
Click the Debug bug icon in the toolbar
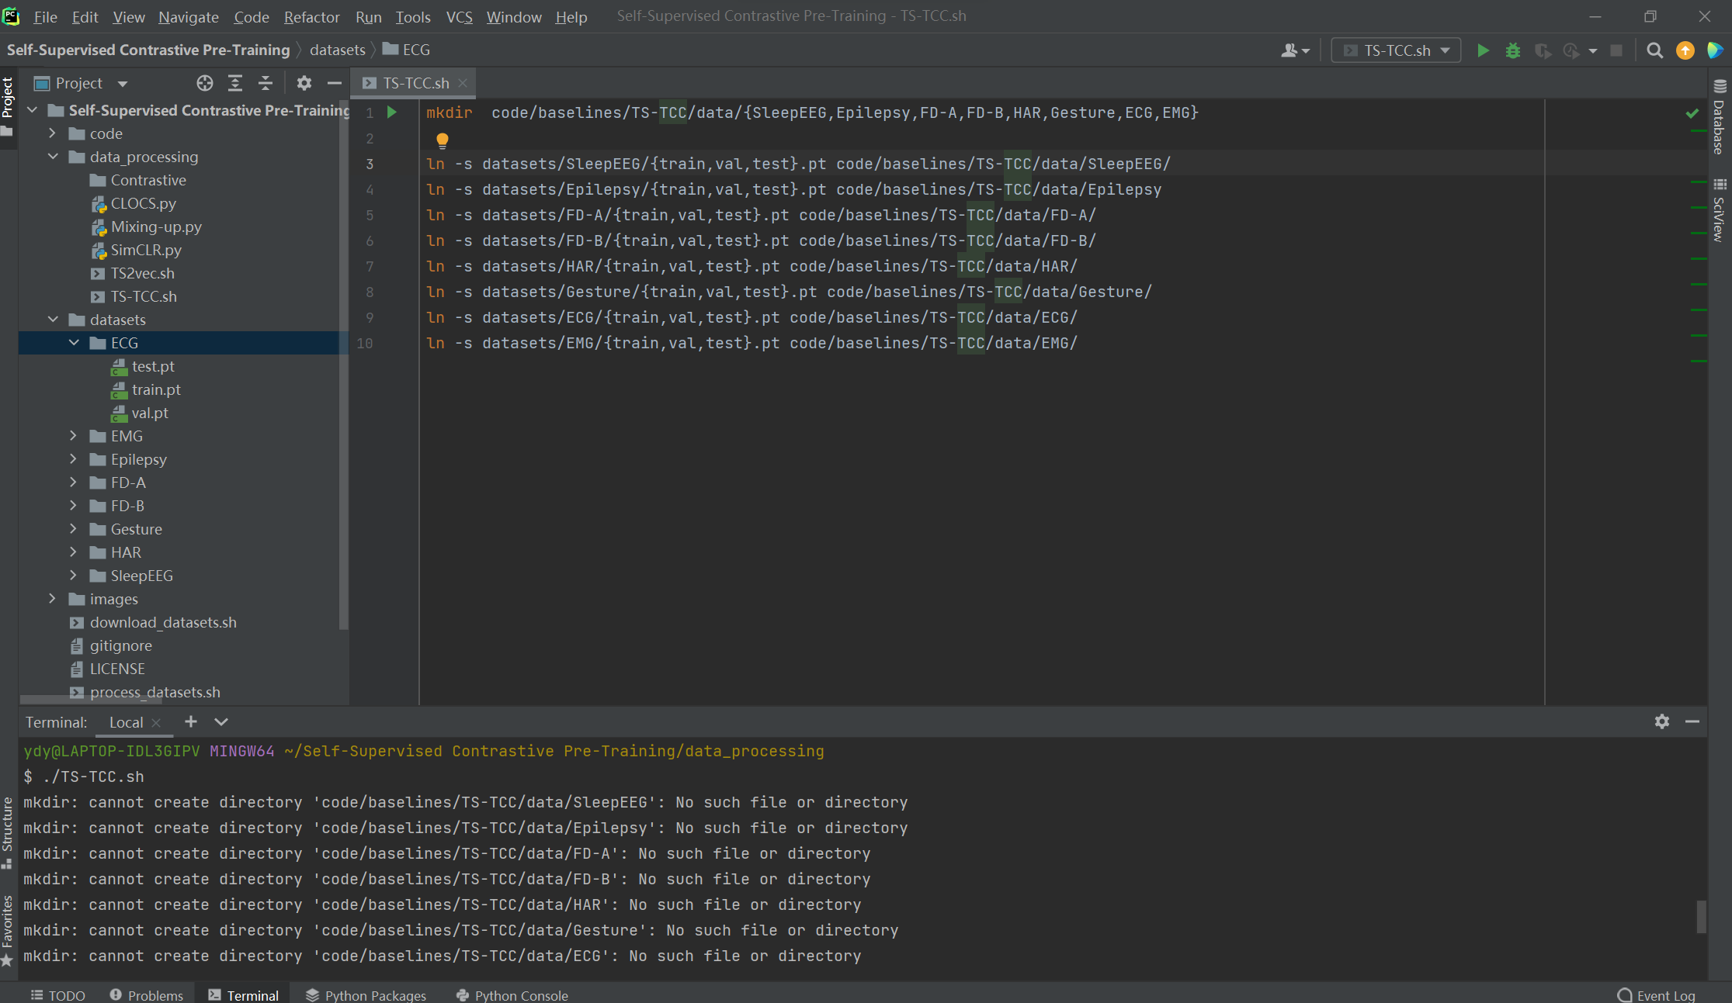click(x=1512, y=50)
